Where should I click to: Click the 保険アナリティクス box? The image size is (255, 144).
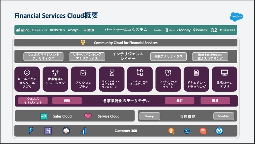[168, 56]
